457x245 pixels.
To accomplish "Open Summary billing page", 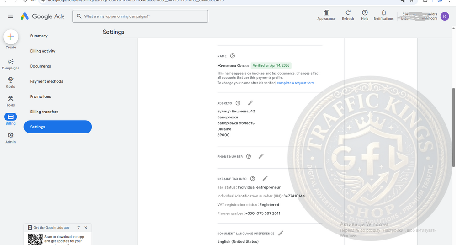I will pyautogui.click(x=38, y=36).
